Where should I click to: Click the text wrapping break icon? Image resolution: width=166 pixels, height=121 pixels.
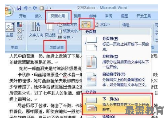click(91, 80)
